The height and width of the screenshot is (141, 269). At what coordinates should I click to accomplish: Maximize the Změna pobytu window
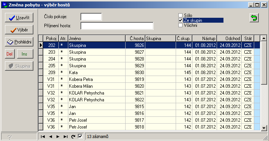click(x=257, y=5)
